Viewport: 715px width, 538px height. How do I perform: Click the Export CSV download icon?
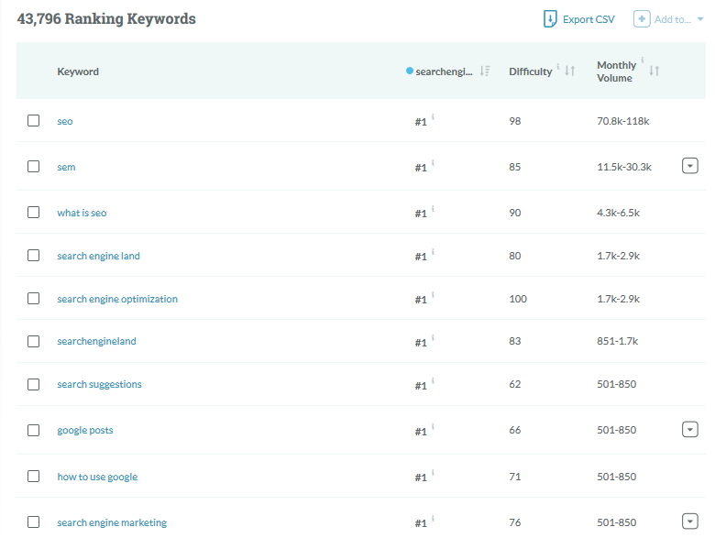point(550,19)
